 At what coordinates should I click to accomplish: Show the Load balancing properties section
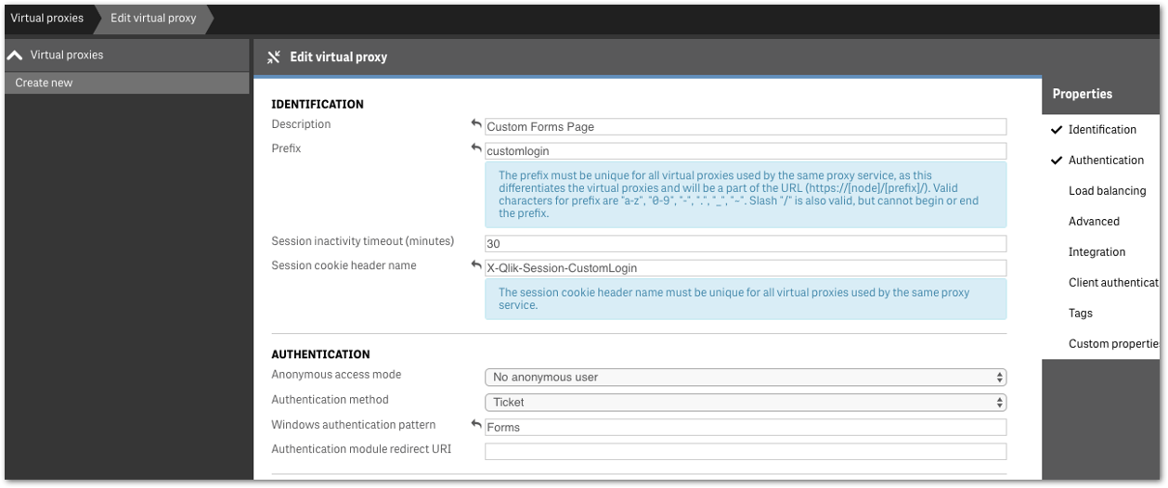tap(1107, 191)
